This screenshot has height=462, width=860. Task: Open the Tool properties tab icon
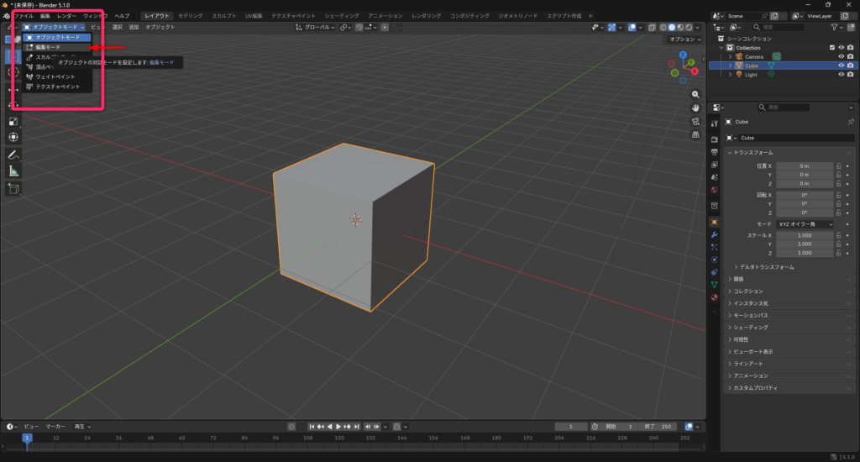(x=714, y=124)
